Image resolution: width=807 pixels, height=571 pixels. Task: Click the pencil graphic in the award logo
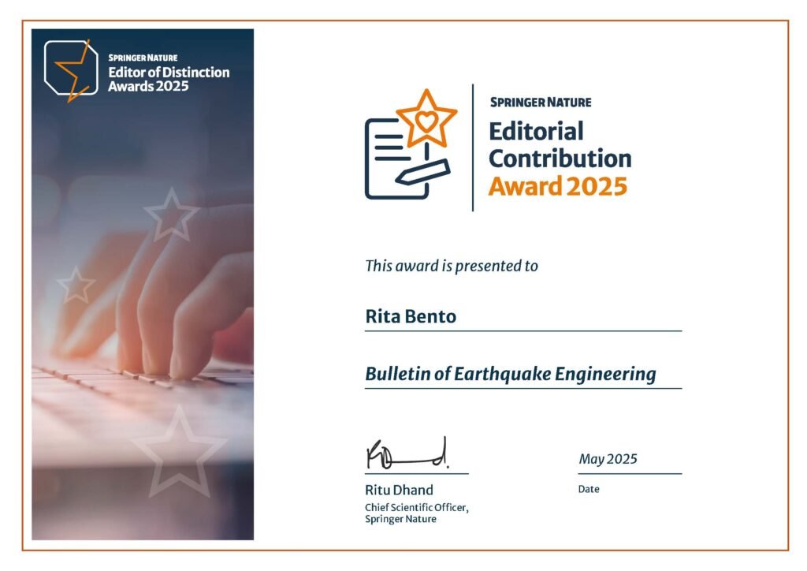(x=422, y=172)
